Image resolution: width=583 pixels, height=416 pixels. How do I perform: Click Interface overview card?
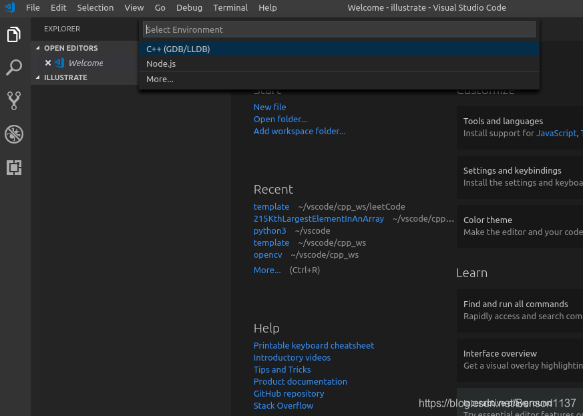[520, 360]
